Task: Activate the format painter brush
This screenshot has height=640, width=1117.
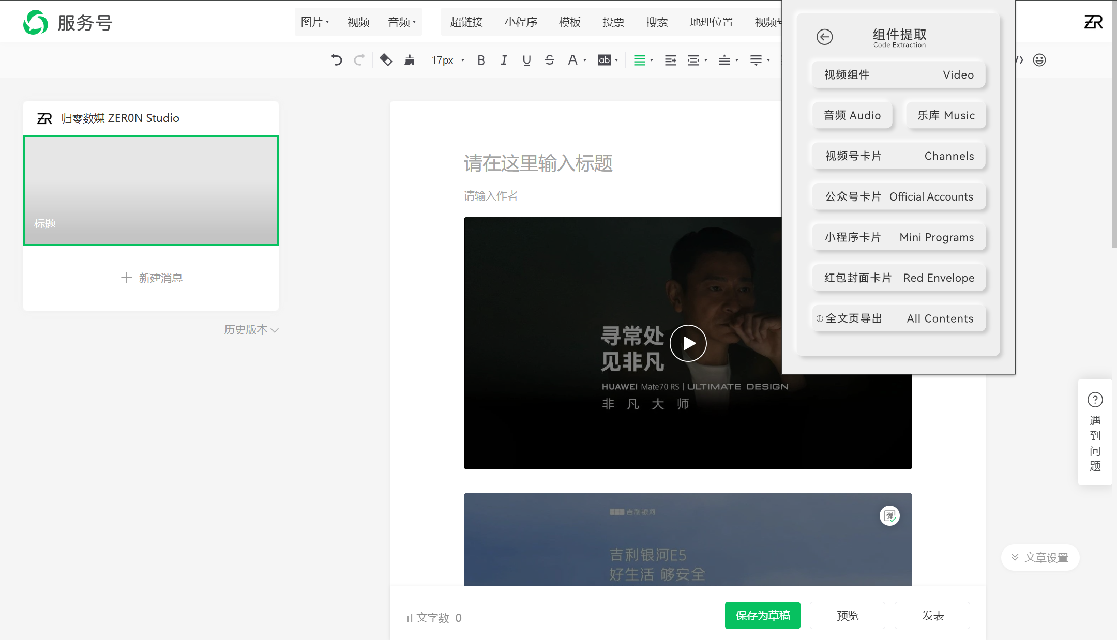Action: tap(409, 60)
